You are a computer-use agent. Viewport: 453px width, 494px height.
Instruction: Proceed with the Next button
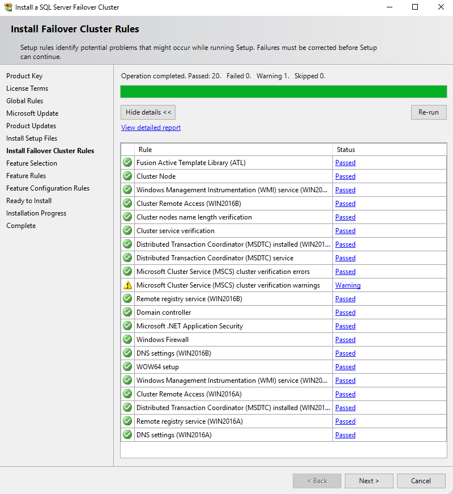click(x=369, y=481)
